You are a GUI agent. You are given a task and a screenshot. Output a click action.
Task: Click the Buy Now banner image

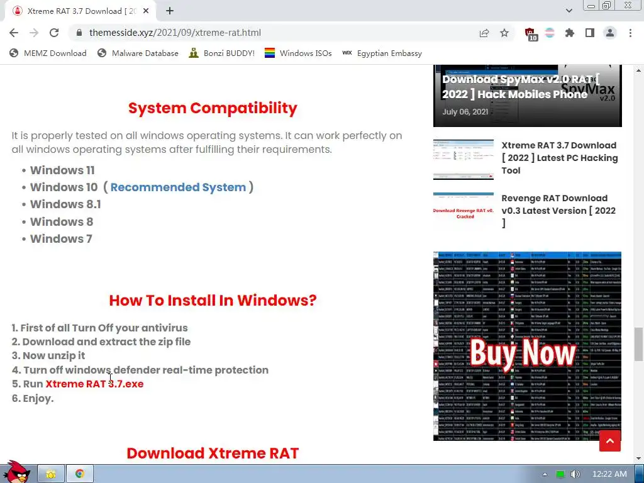(x=527, y=347)
